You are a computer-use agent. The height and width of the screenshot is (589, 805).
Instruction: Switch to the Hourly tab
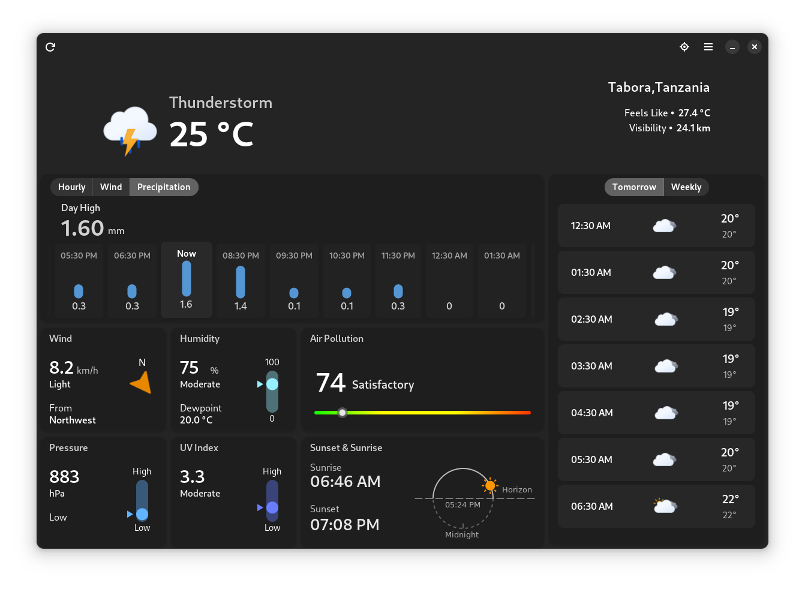point(72,187)
